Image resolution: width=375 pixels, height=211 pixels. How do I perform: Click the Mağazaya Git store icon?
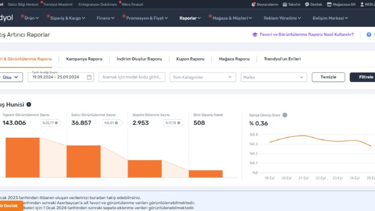point(329,5)
